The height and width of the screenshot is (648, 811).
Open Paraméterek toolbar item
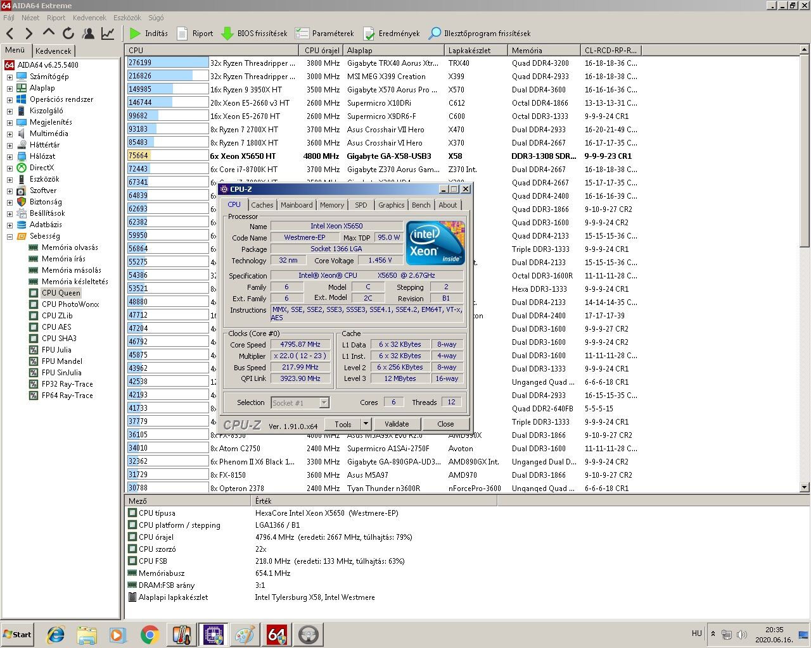325,34
